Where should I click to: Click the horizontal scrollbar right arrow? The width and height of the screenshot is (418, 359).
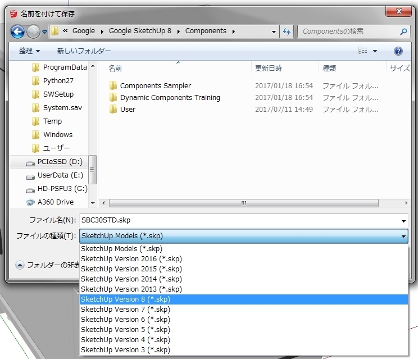tap(406, 203)
